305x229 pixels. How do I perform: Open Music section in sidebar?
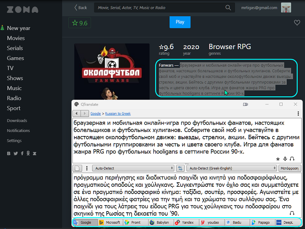14,88
